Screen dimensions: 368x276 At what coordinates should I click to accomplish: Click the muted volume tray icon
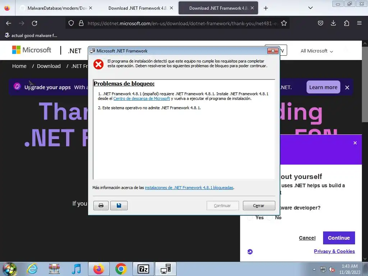(x=332, y=270)
